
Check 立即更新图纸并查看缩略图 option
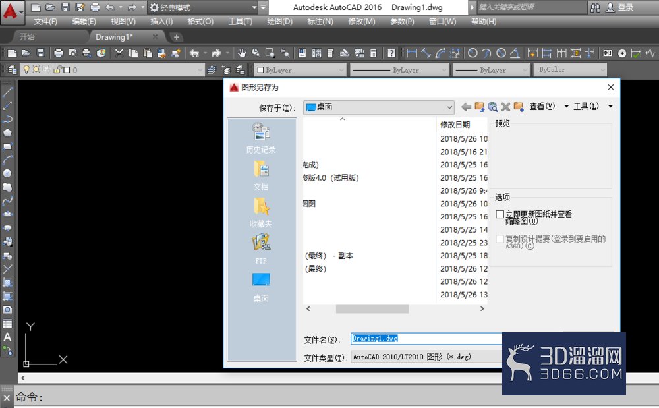click(x=500, y=214)
